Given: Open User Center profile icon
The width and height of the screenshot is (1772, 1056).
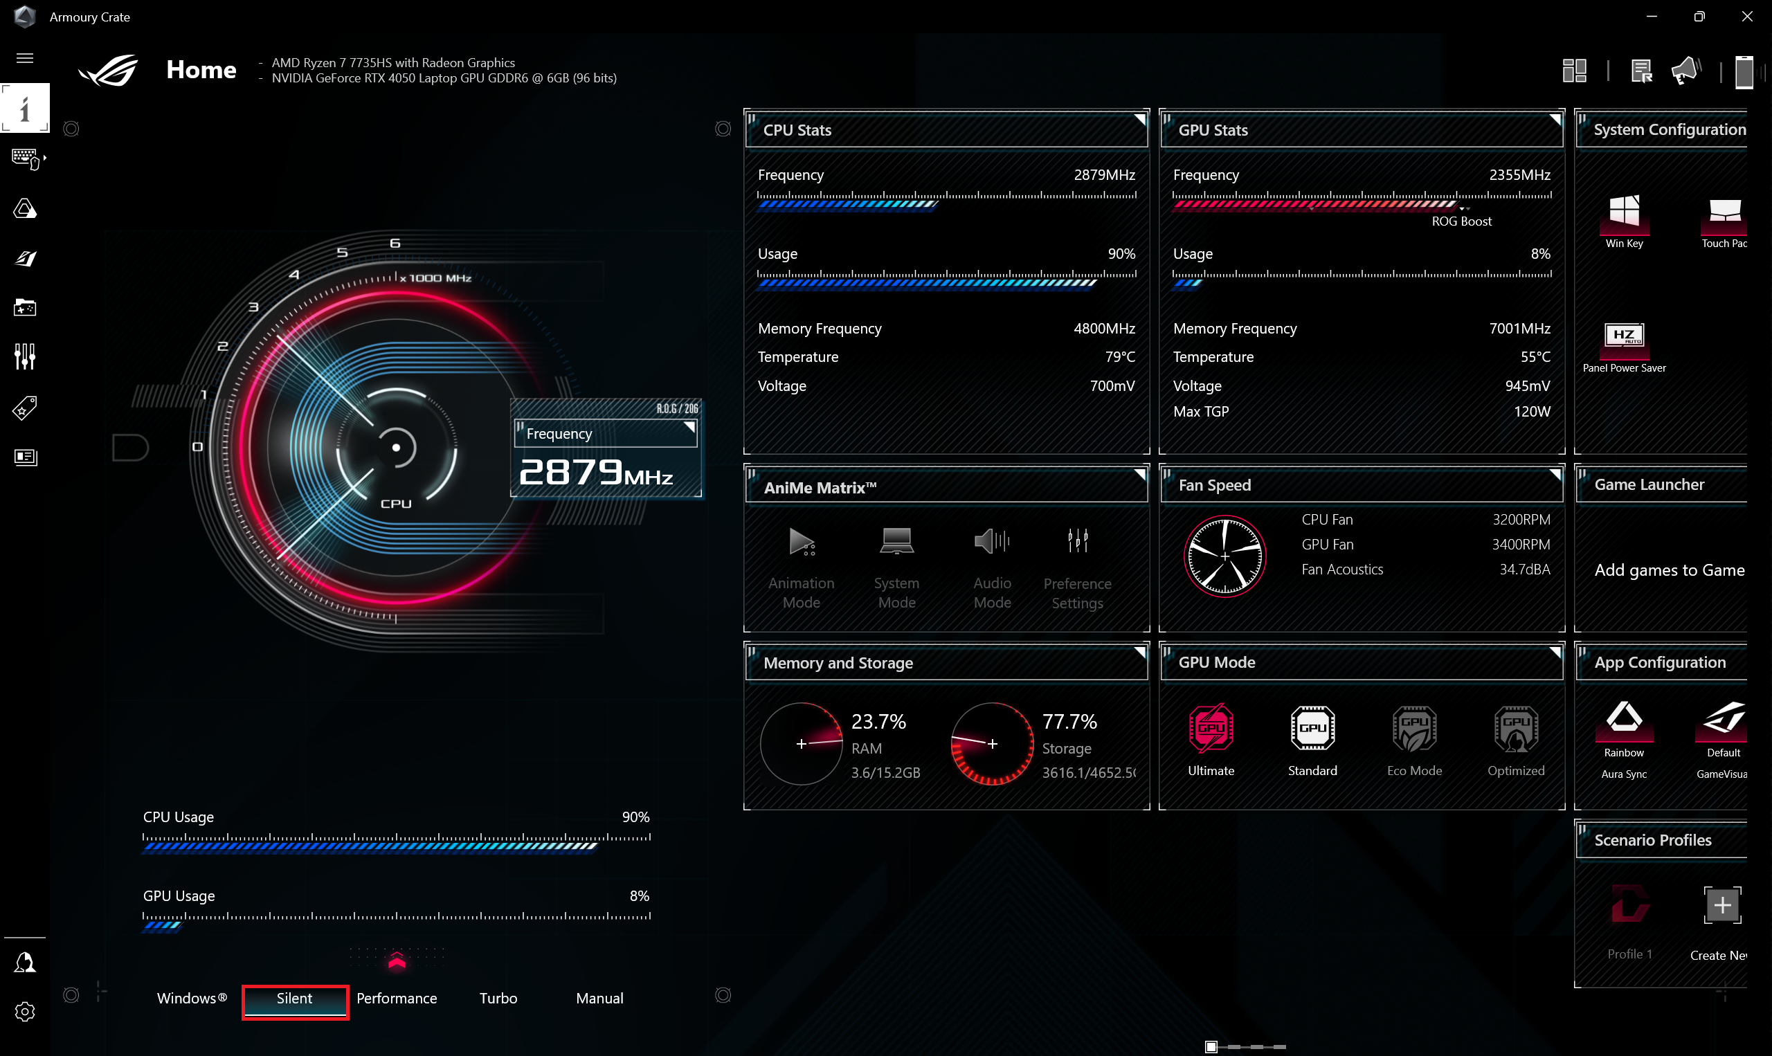Looking at the screenshot, I should coord(25,963).
